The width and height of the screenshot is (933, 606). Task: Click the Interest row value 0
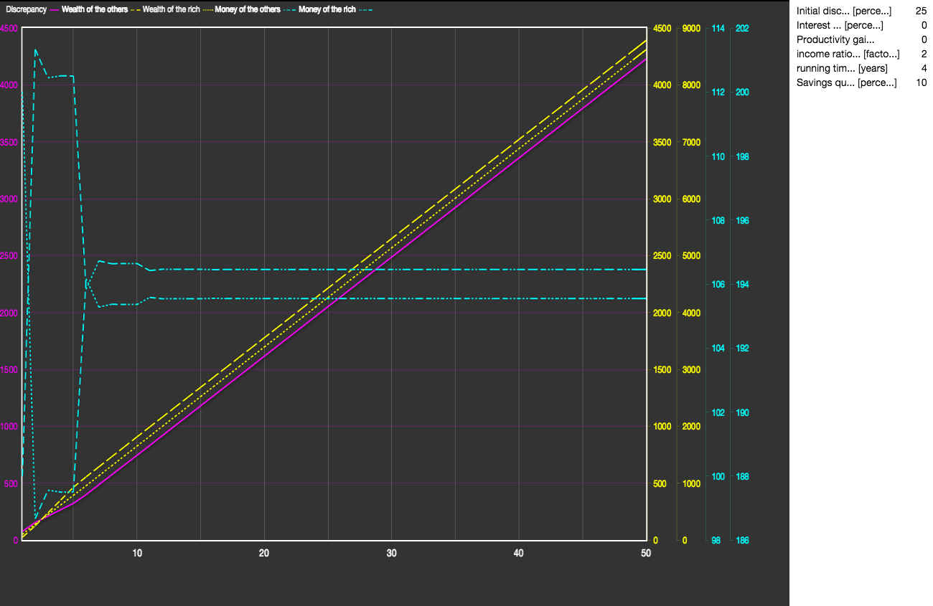924,26
